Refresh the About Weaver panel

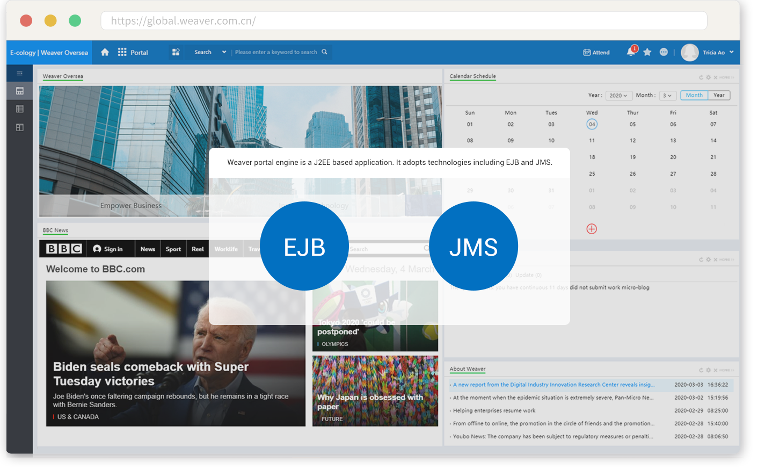pyautogui.click(x=701, y=370)
